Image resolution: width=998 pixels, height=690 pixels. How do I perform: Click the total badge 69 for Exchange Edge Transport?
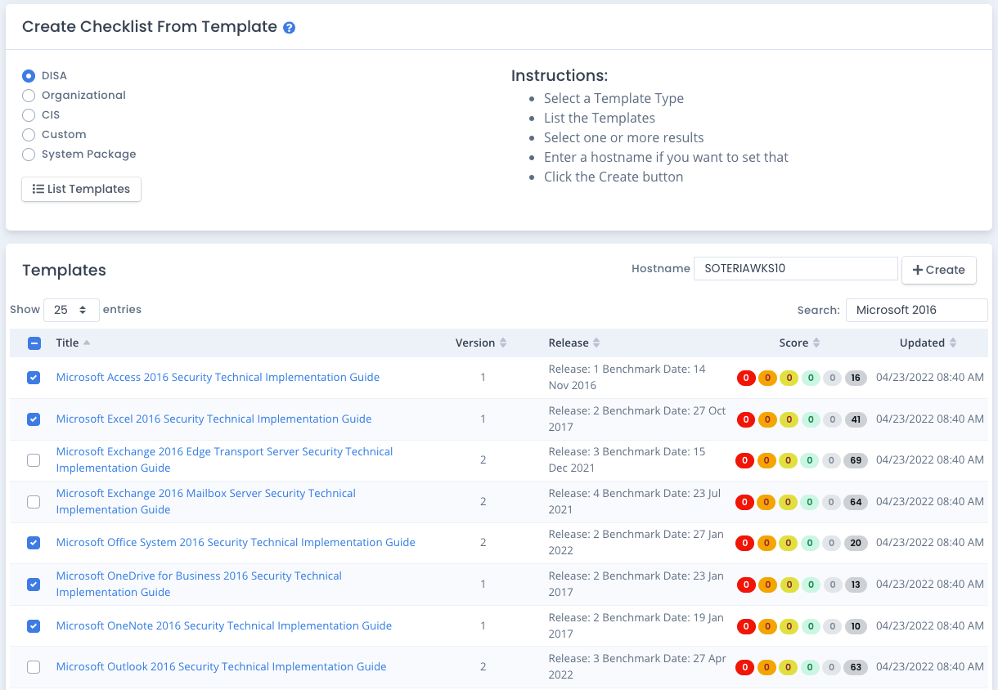coord(856,460)
